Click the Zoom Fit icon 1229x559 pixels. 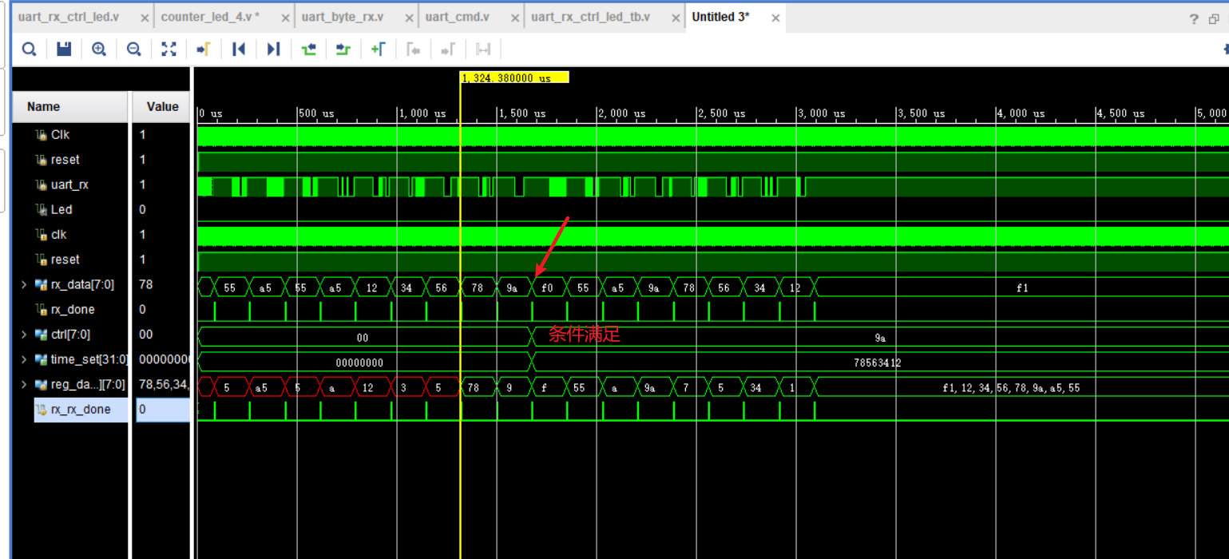[168, 50]
